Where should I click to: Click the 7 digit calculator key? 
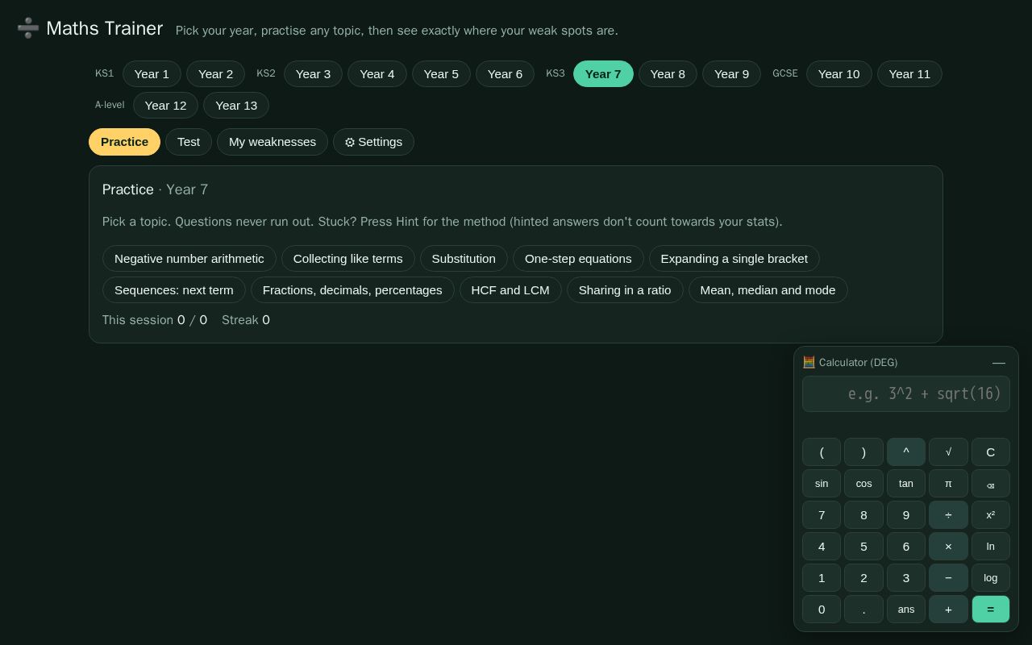822,515
